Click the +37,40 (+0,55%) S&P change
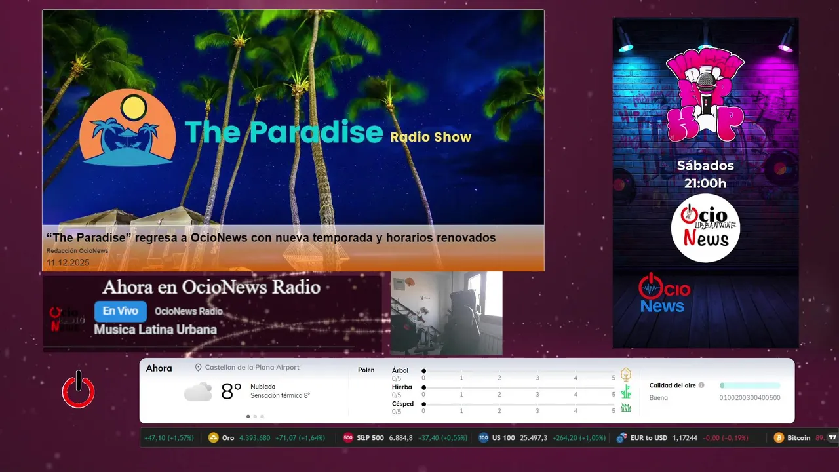 (442, 438)
